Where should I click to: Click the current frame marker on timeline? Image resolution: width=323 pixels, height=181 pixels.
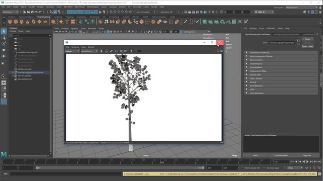point(162,162)
